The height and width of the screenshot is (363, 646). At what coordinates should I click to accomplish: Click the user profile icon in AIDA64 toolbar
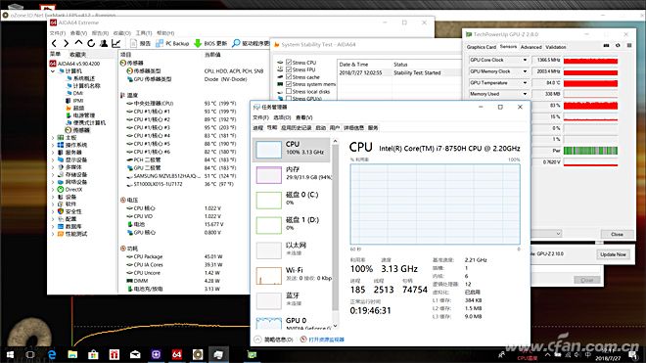click(104, 43)
